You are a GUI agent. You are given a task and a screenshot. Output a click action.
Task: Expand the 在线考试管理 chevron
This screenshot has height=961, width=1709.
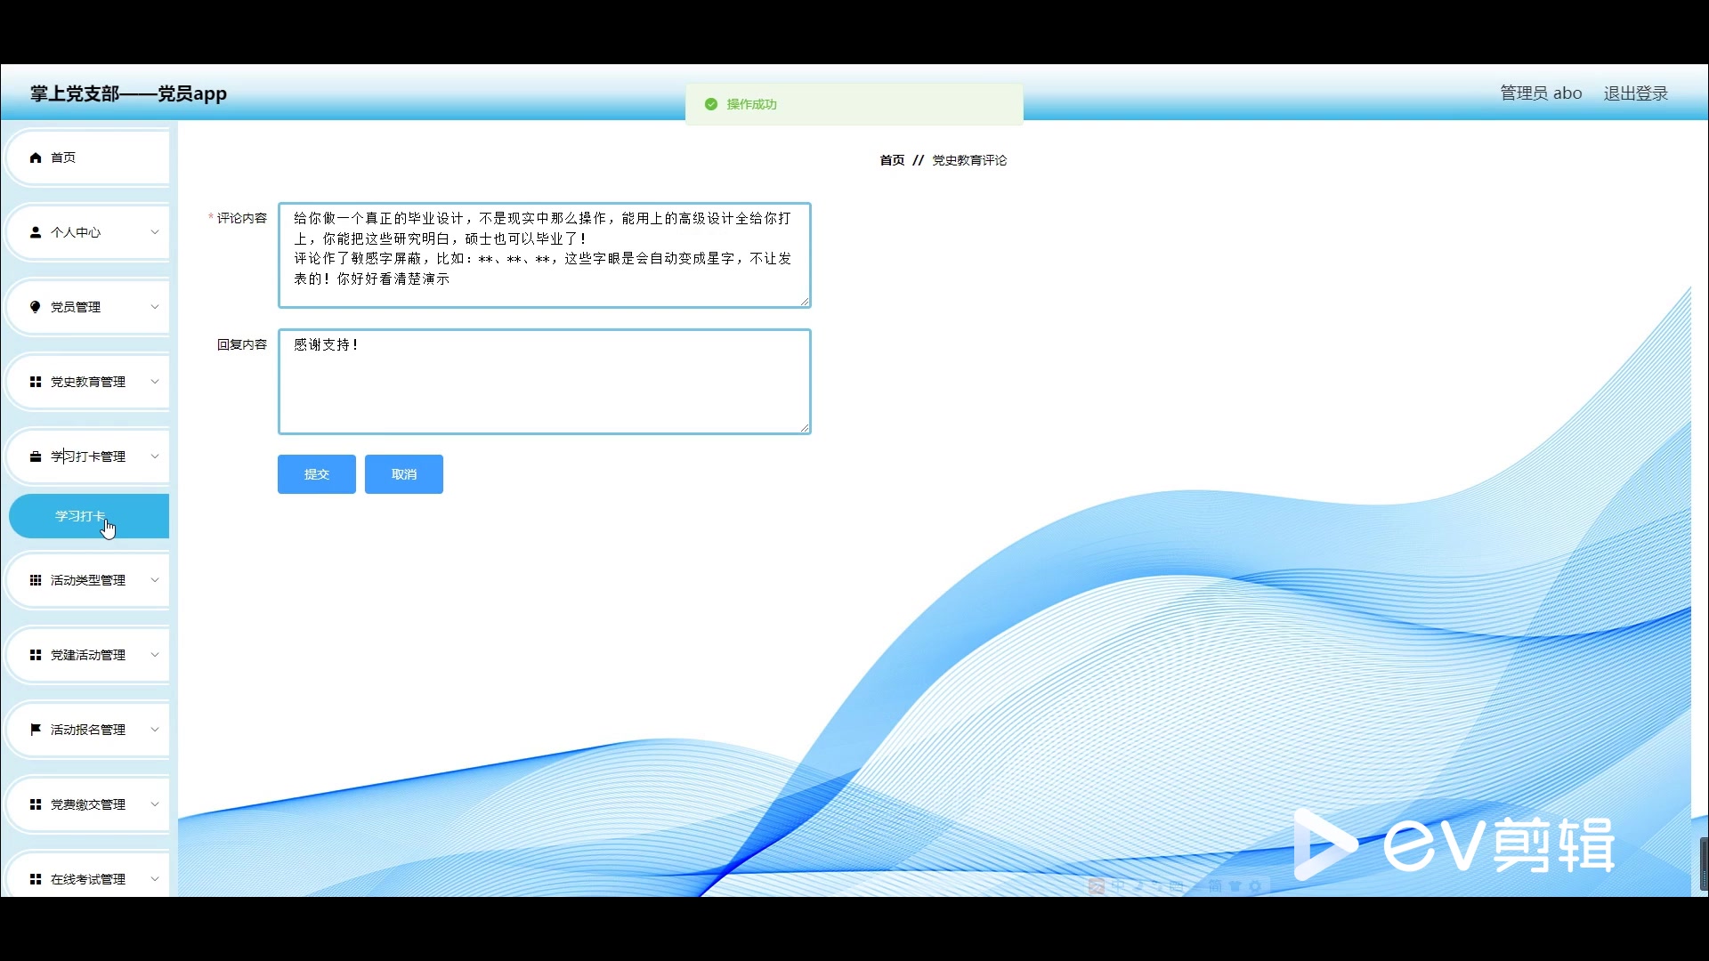point(155,879)
